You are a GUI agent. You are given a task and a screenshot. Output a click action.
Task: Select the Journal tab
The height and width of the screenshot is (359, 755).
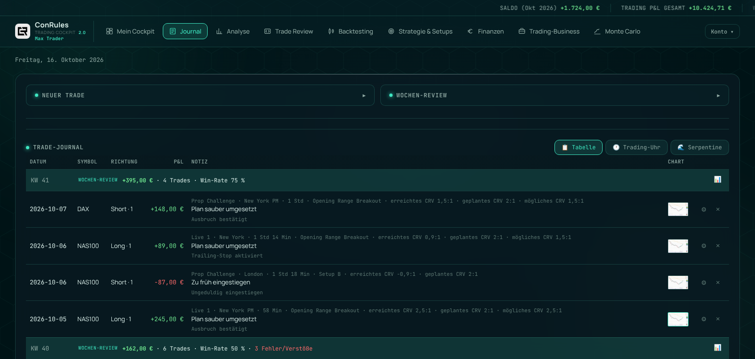point(185,32)
